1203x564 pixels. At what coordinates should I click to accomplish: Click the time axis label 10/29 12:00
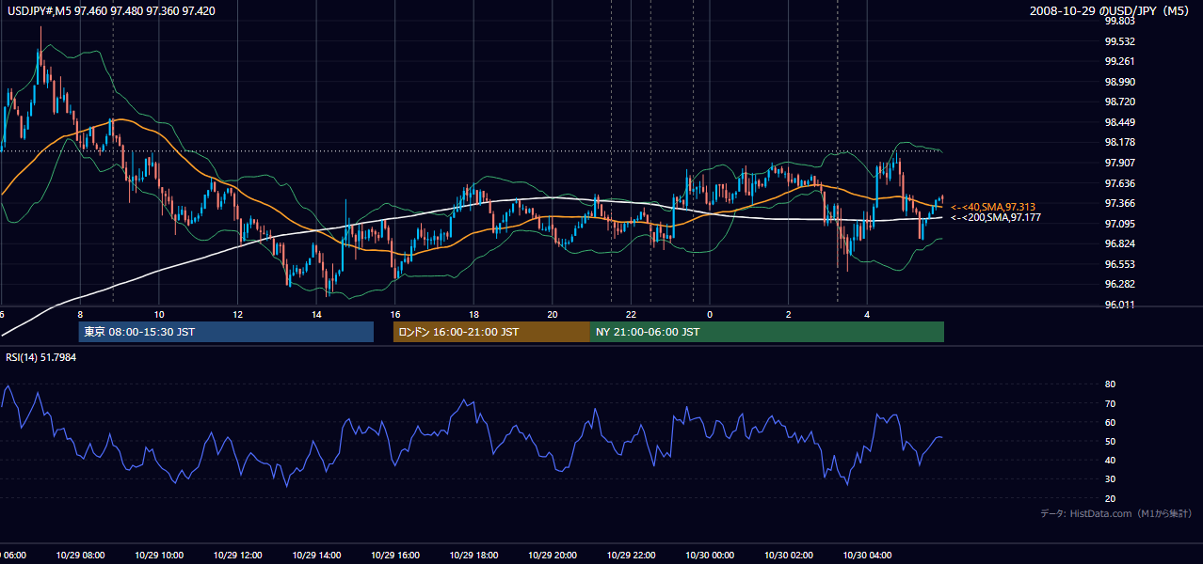(x=237, y=556)
